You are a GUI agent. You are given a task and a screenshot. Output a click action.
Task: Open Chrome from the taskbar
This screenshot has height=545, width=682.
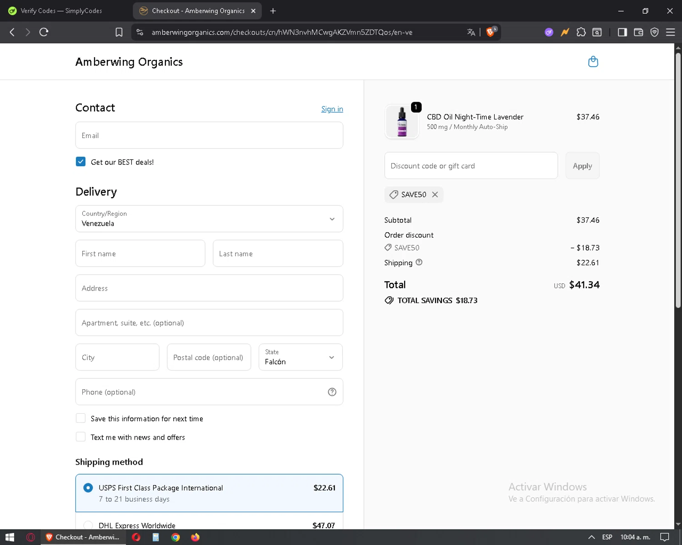point(176,537)
